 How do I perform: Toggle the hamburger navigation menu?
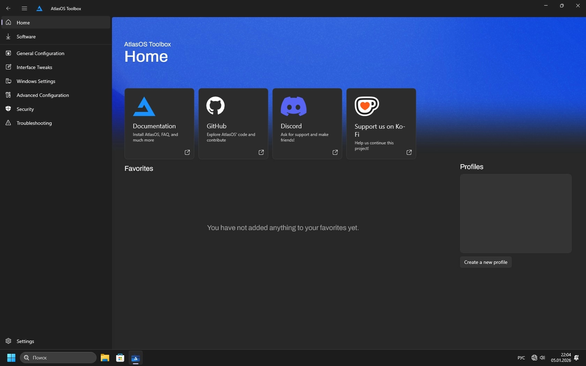[x=24, y=8]
